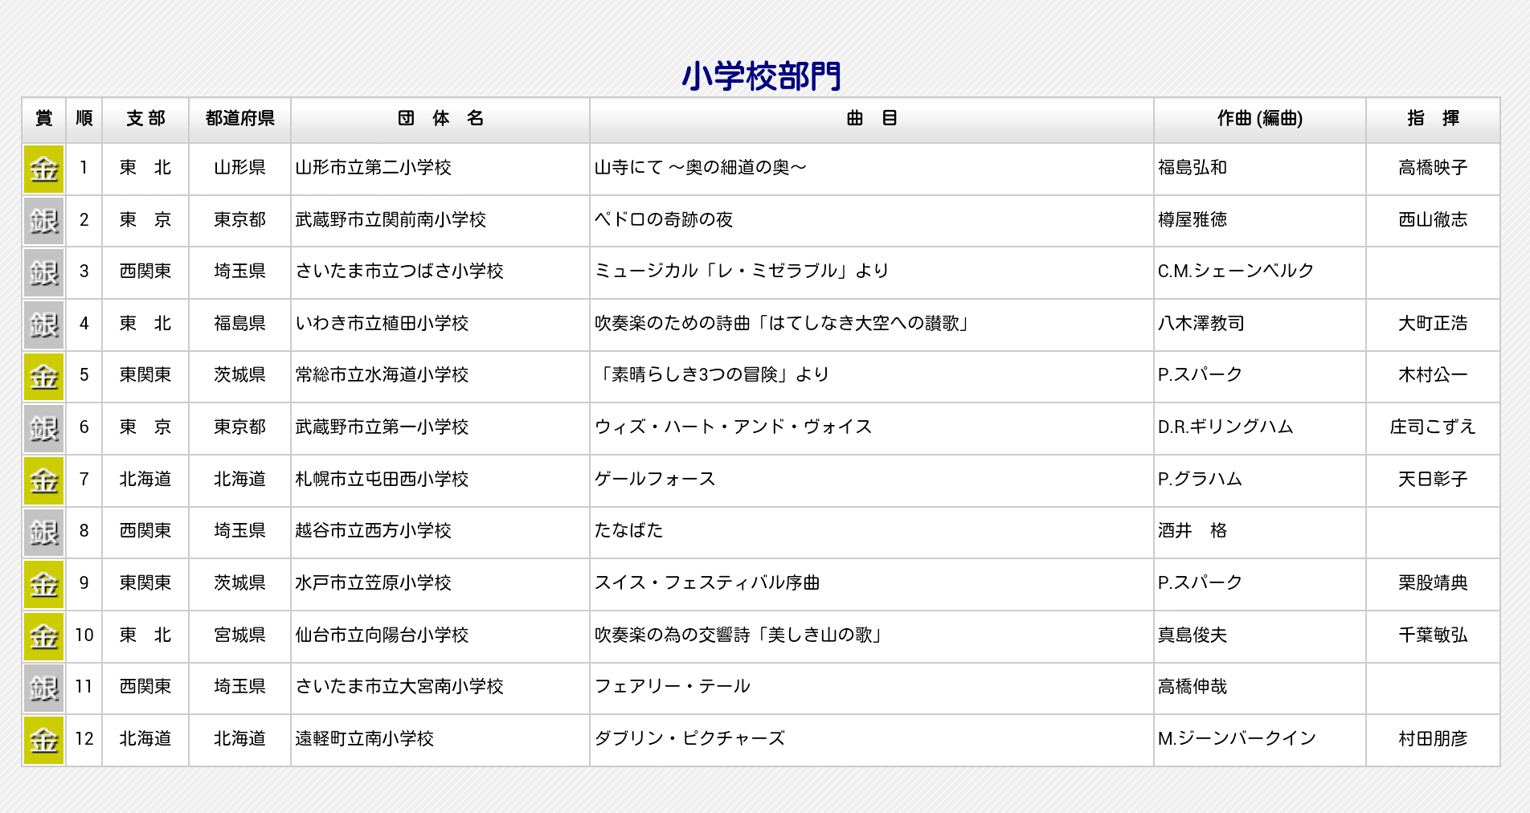Click the 曲目 column header
The image size is (1530, 813).
point(871,119)
